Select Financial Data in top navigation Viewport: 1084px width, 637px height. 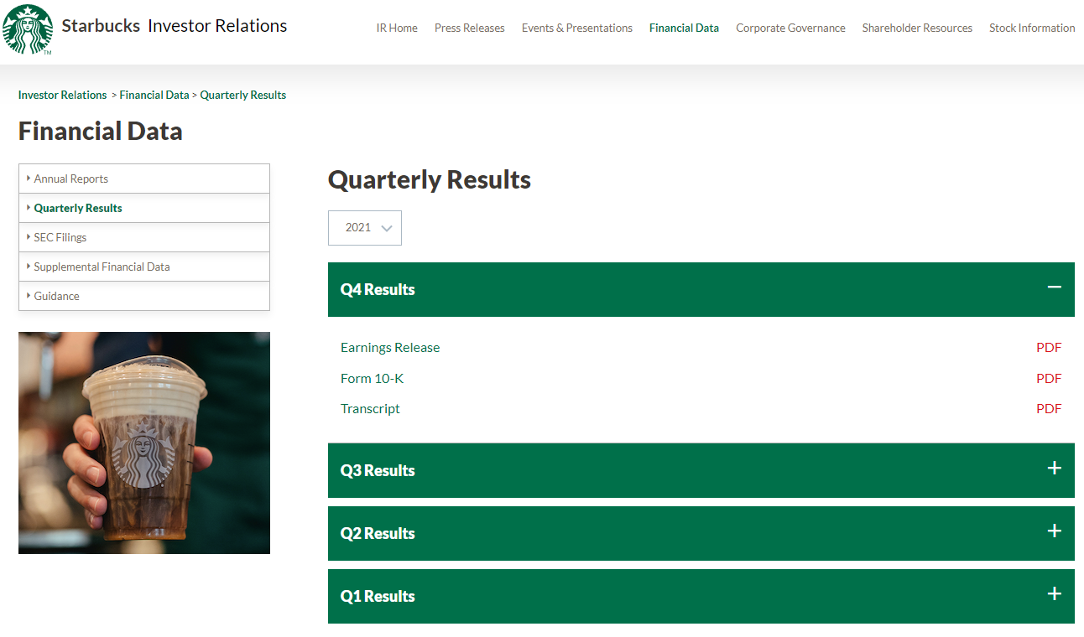[x=684, y=28]
